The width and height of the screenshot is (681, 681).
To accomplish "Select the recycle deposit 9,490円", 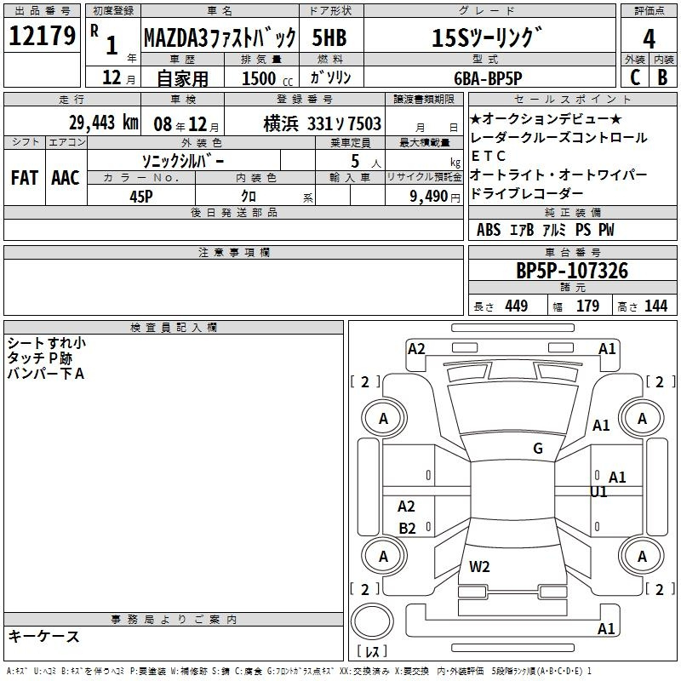I will [435, 197].
